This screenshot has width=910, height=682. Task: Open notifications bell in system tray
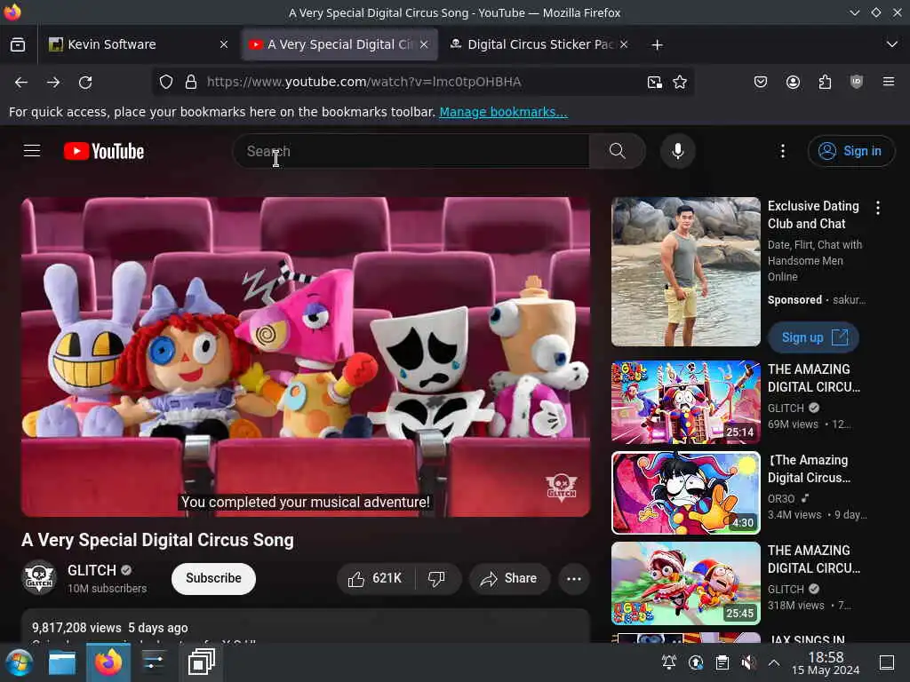pos(668,662)
